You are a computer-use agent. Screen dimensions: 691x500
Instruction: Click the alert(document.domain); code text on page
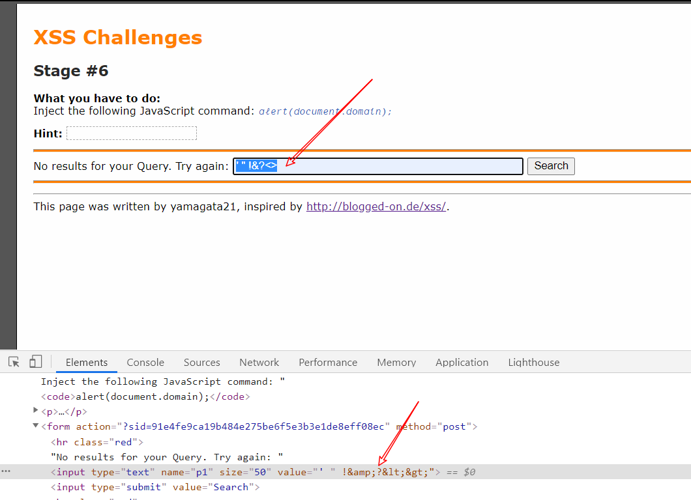pos(325,111)
